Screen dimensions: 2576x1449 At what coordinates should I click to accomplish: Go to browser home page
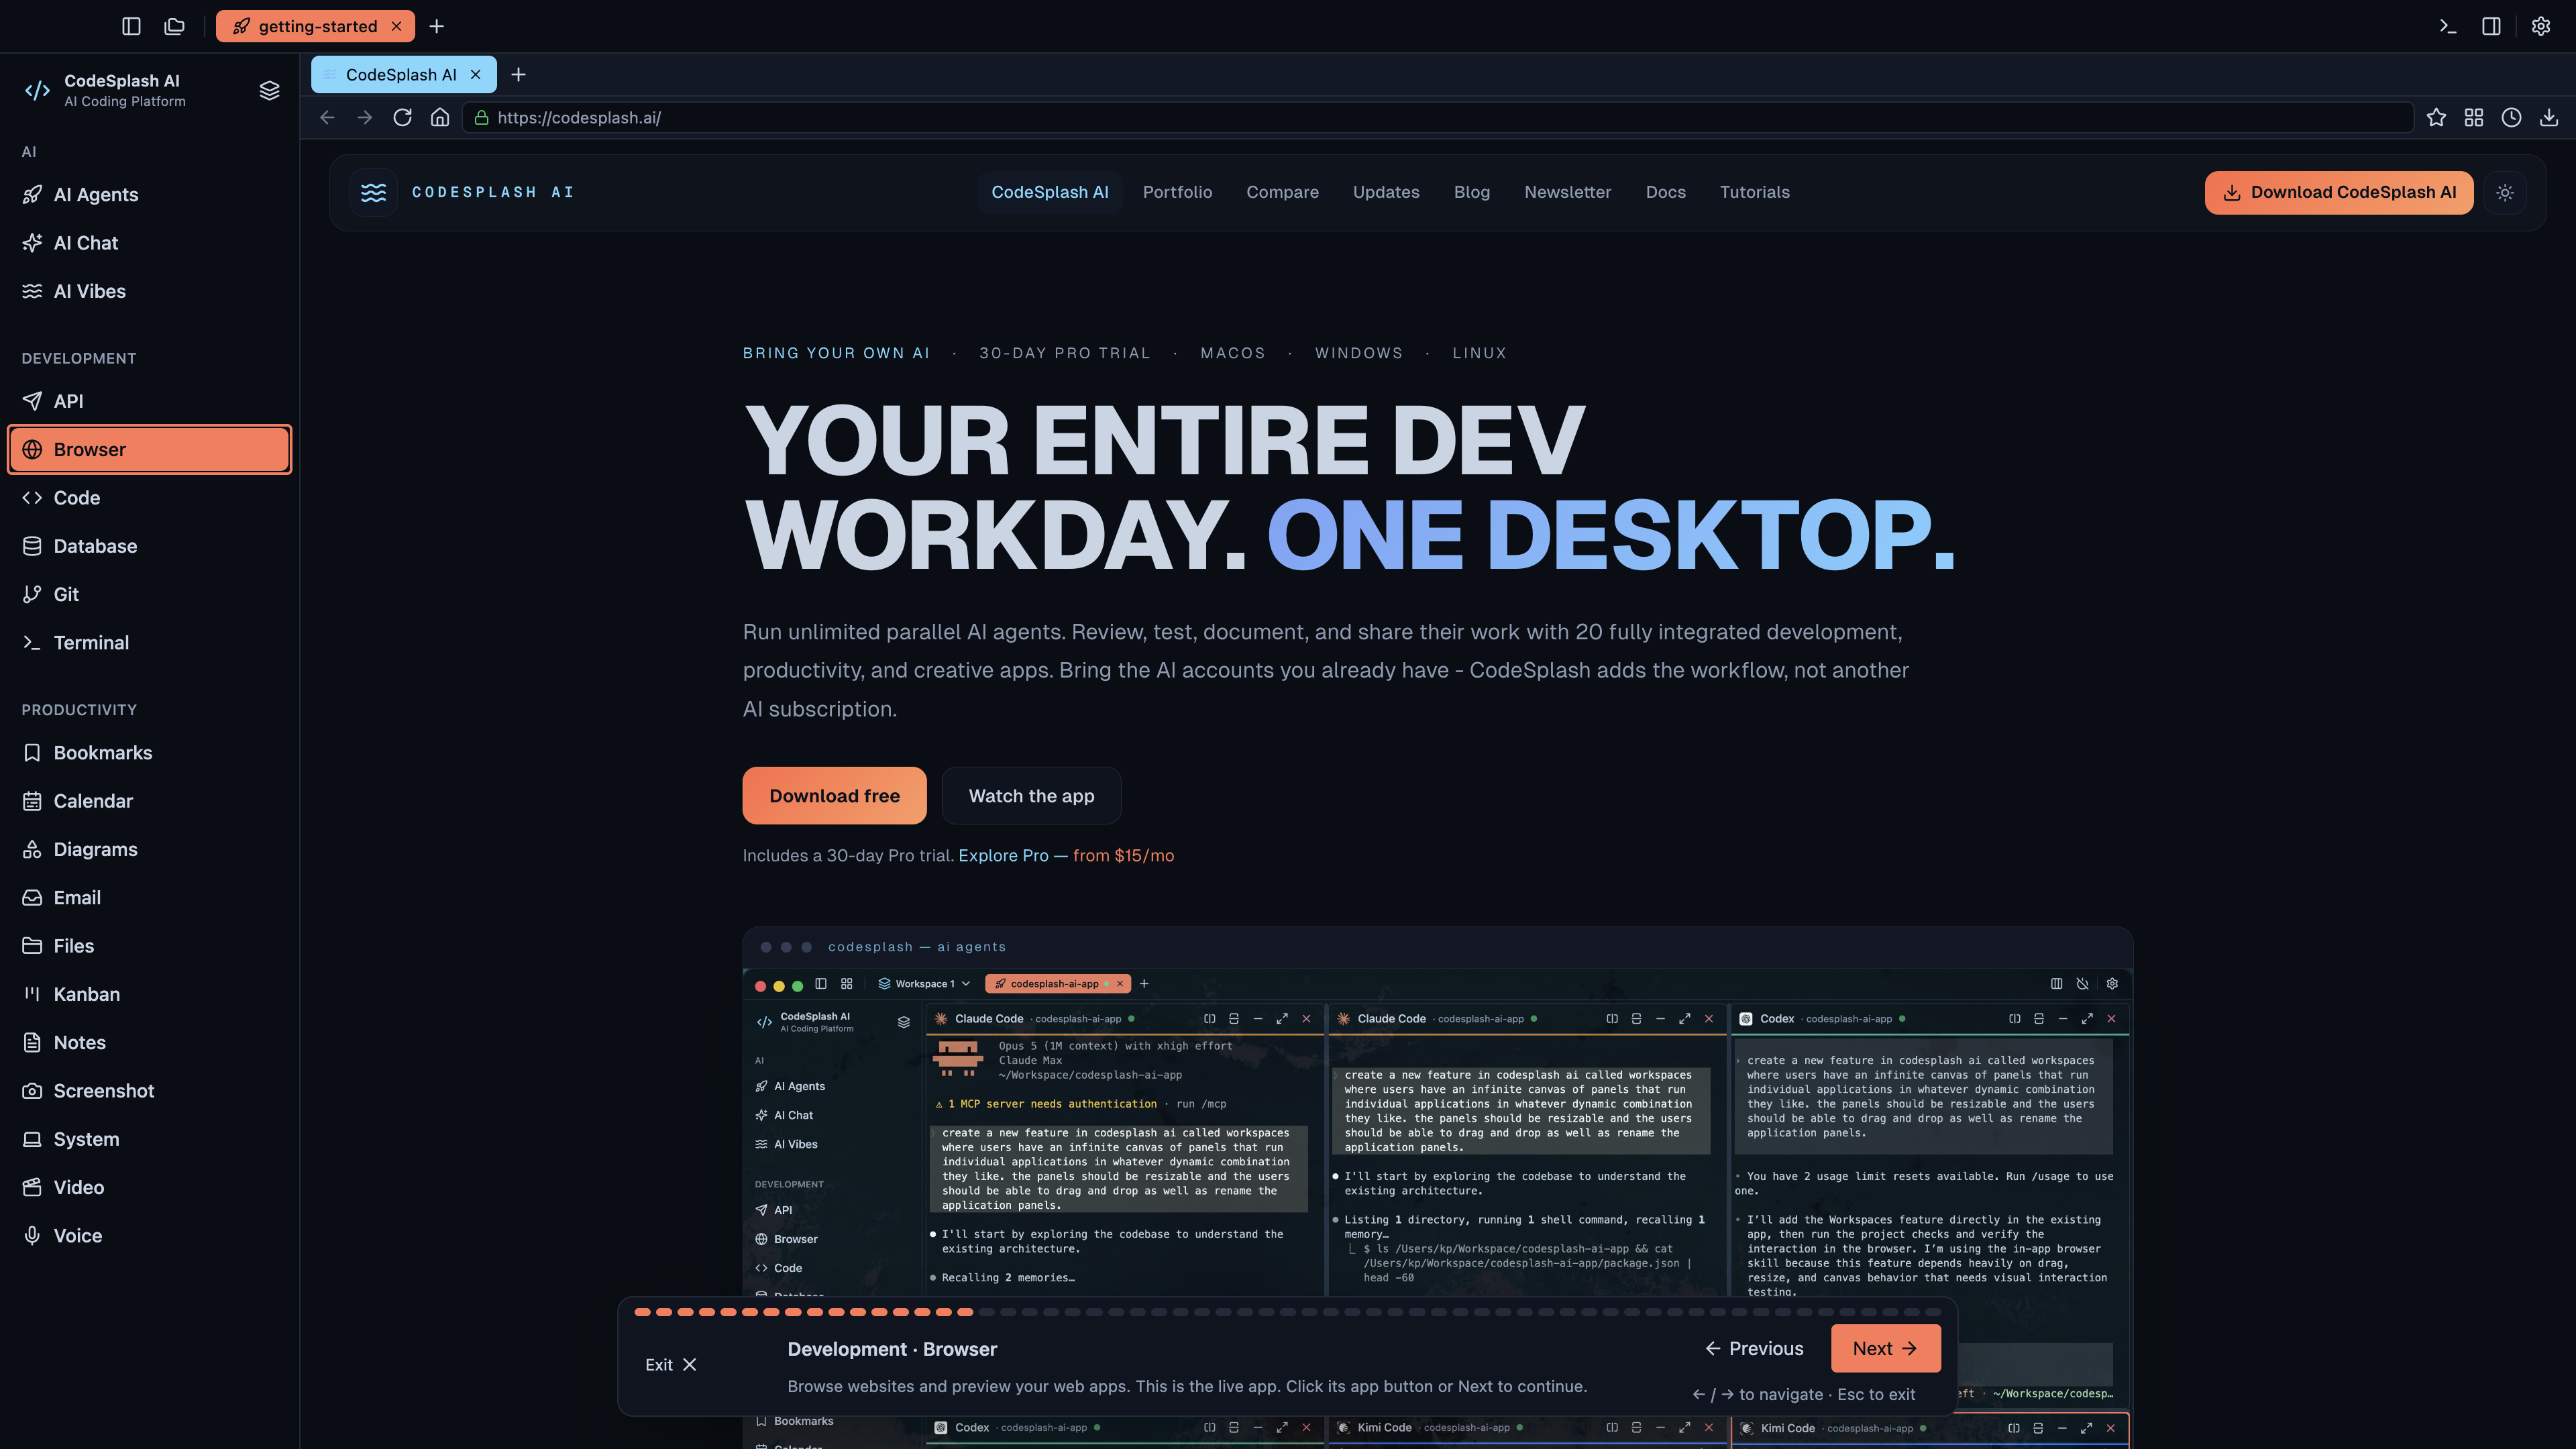click(440, 117)
